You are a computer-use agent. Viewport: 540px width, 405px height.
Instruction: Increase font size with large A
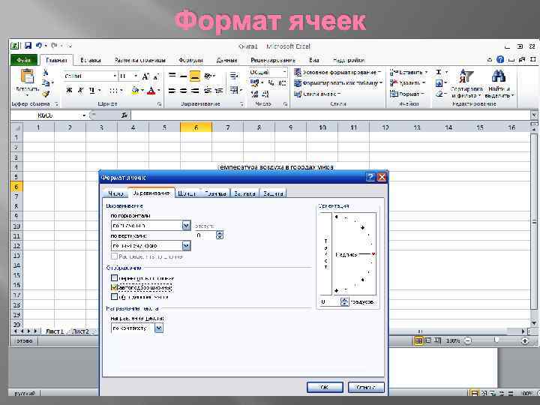[x=145, y=76]
